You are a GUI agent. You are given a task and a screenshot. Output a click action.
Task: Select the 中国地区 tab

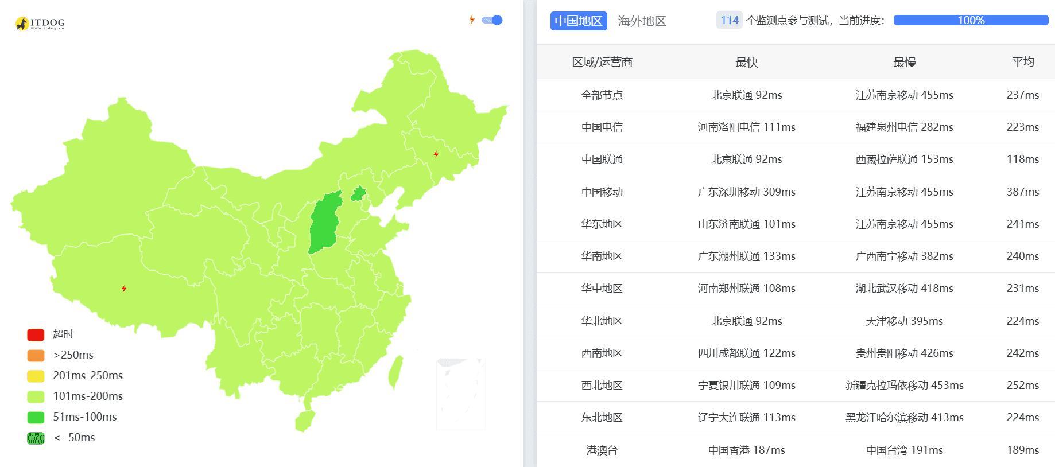click(x=578, y=21)
